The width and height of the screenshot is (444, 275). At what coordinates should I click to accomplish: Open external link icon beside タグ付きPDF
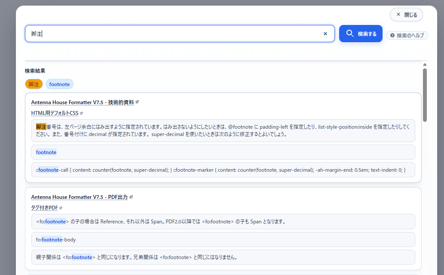(61, 208)
